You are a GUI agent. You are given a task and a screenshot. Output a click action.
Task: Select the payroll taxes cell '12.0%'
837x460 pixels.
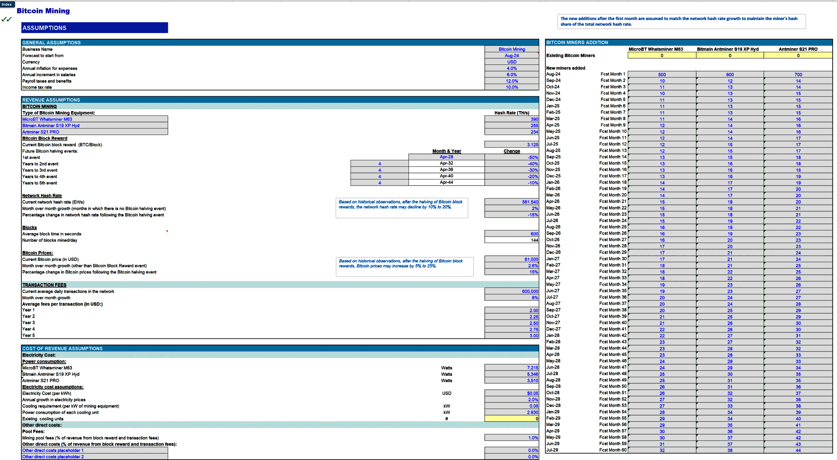pyautogui.click(x=512, y=81)
